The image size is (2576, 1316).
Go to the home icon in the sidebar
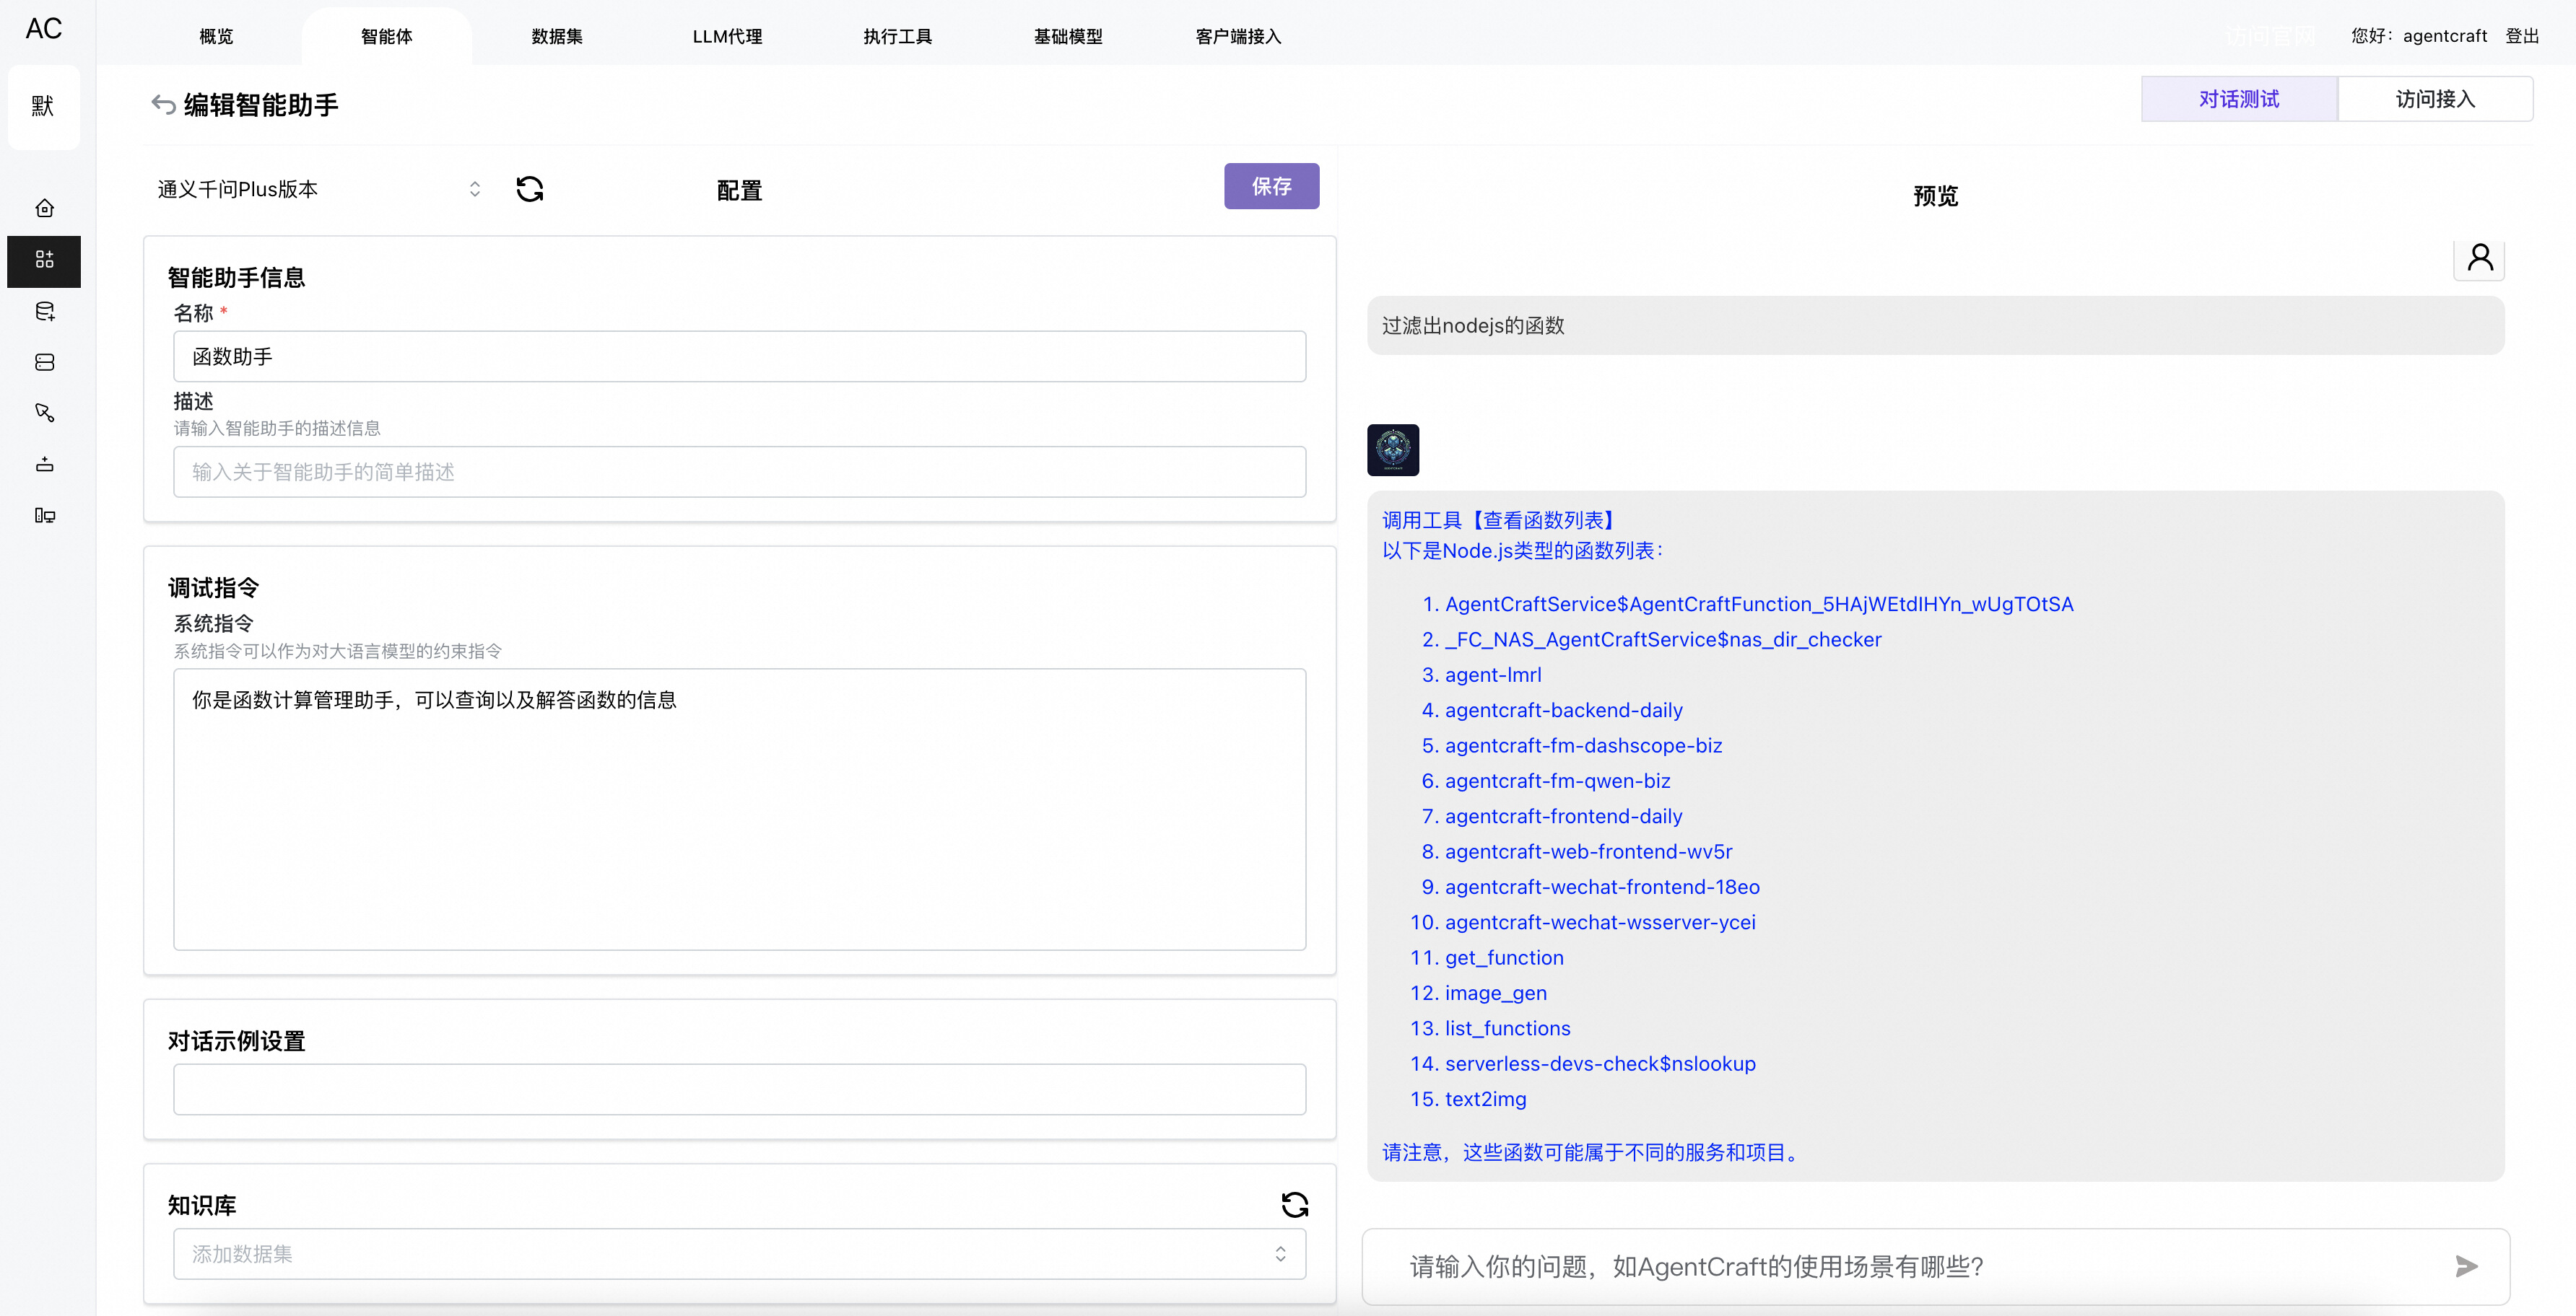click(x=44, y=208)
